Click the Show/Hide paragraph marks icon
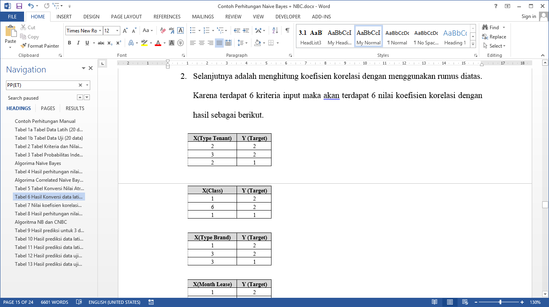 tap(287, 30)
